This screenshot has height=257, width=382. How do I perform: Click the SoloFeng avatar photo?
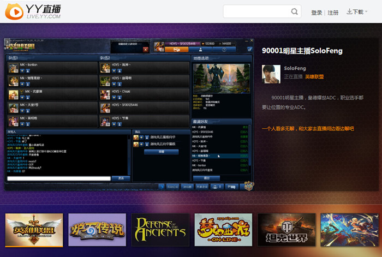click(x=271, y=74)
